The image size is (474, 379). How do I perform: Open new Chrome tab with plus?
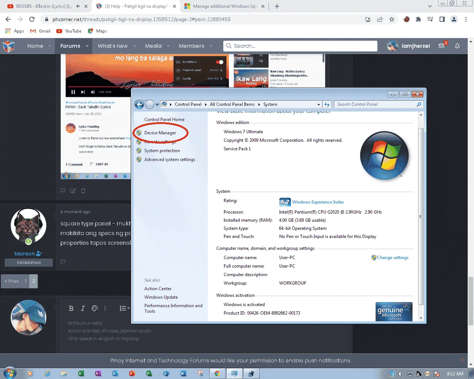click(277, 6)
